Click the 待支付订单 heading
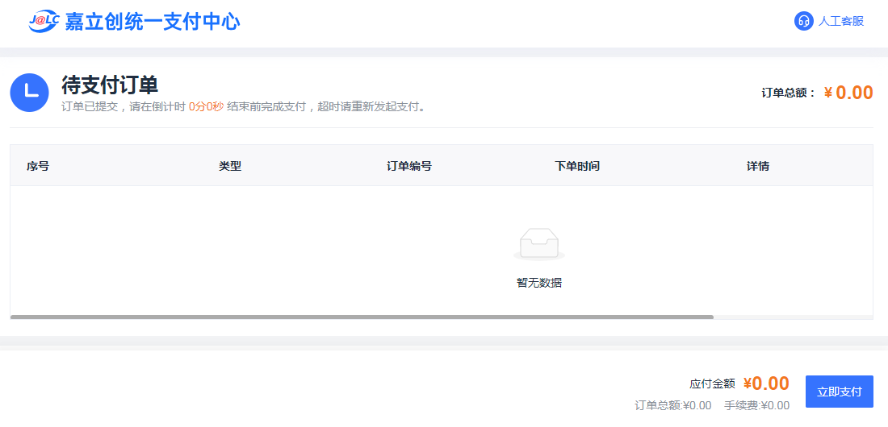888x427 pixels. coord(110,85)
